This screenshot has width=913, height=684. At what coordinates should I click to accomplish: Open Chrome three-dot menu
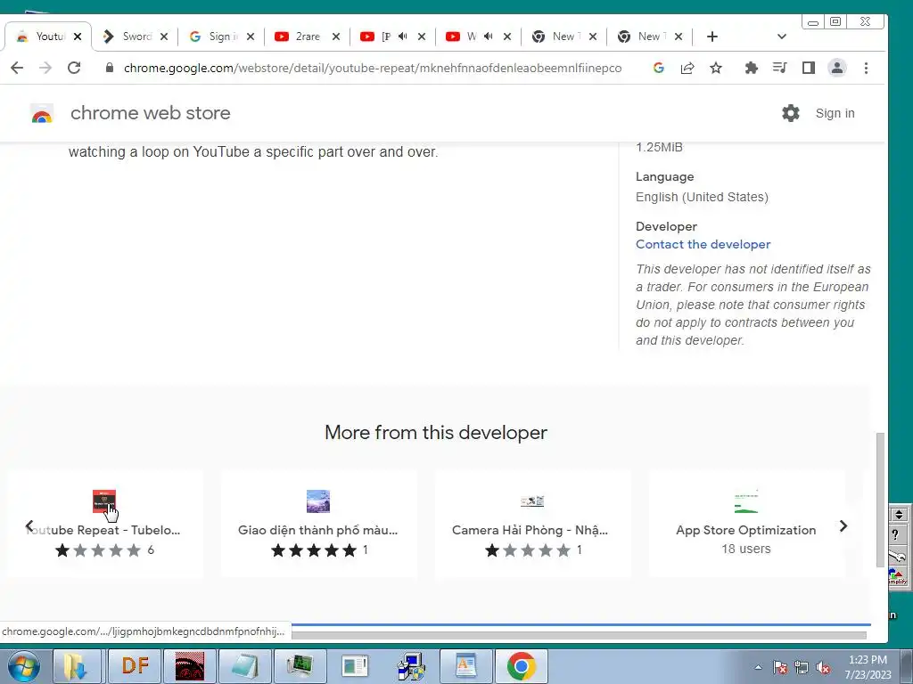click(x=866, y=68)
